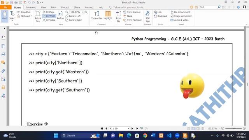Open status bar zoom level dropdown
The width and height of the screenshot is (249, 140).
tap(220, 128)
